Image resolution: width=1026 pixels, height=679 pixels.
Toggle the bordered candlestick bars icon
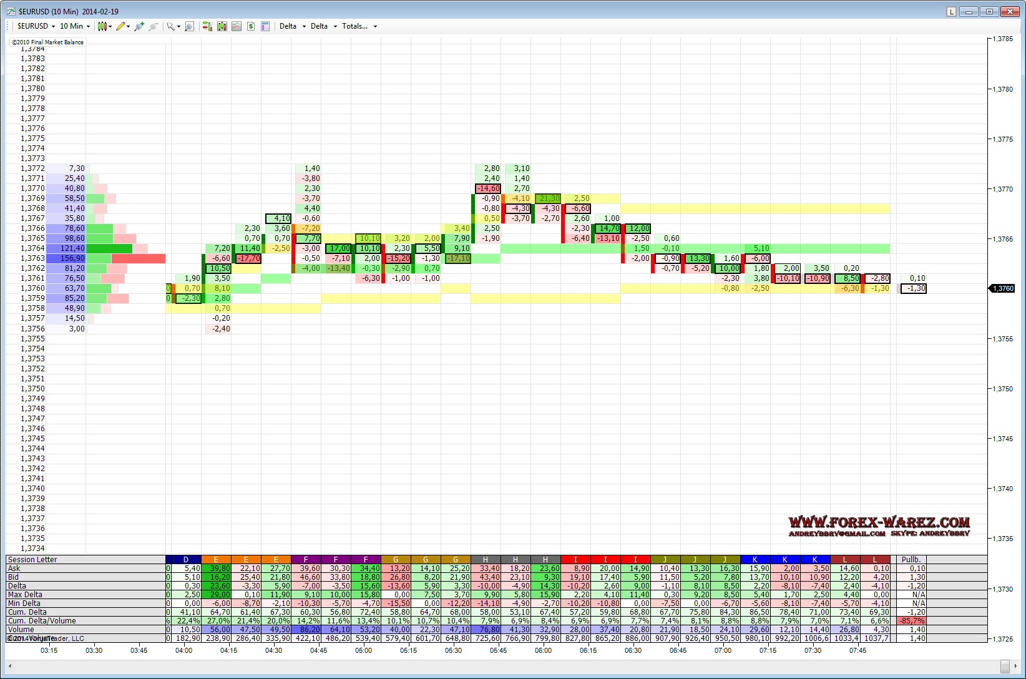click(x=222, y=26)
